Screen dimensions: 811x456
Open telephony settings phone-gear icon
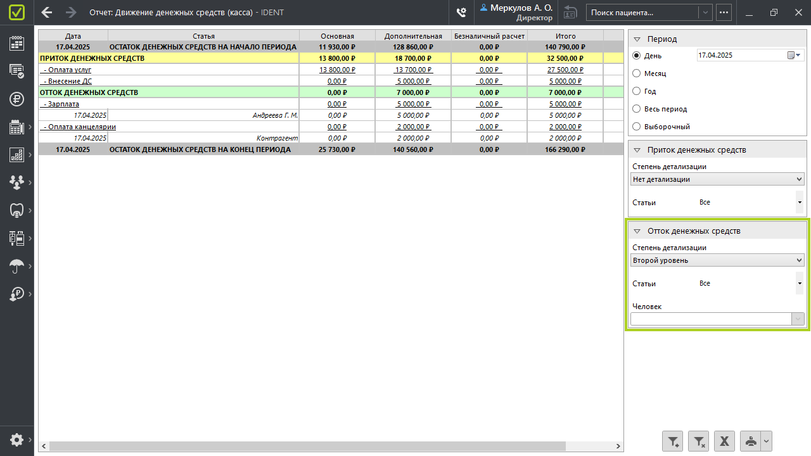tap(461, 12)
